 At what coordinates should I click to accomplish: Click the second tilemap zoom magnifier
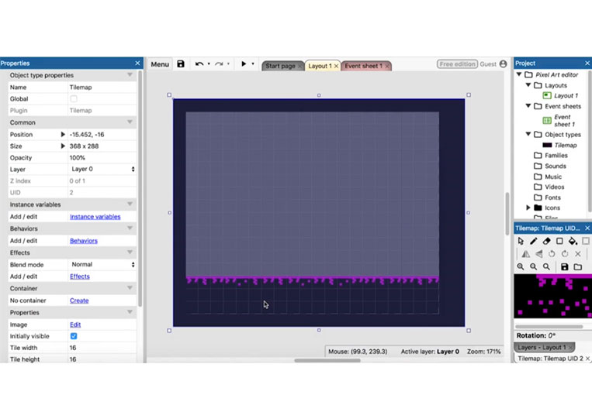[x=534, y=266]
